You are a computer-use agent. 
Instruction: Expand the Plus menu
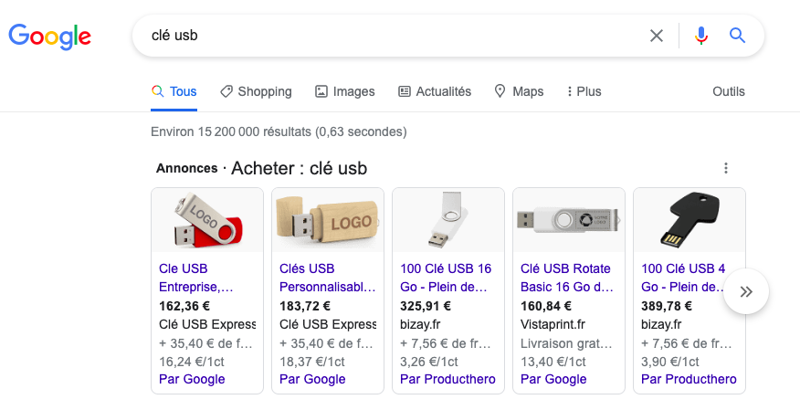(584, 91)
